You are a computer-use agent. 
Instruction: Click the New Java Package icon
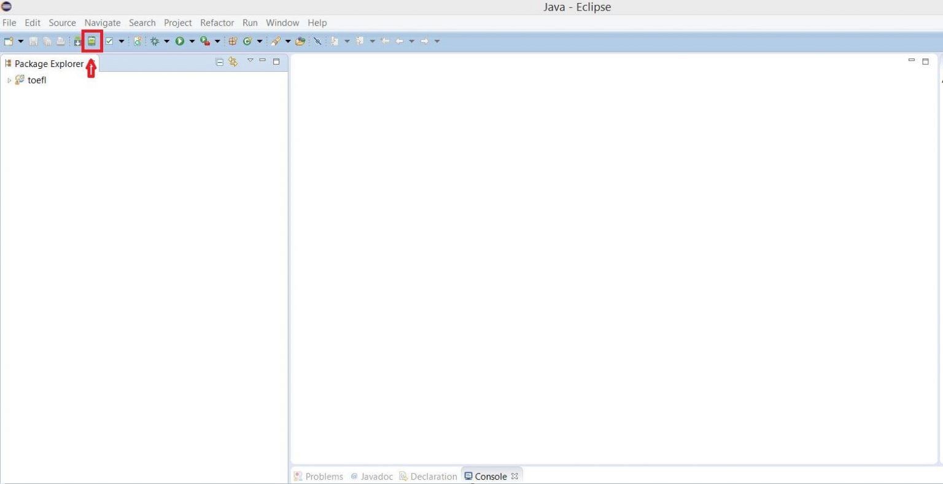pos(234,41)
